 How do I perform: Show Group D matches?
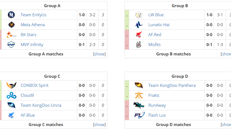226,125
